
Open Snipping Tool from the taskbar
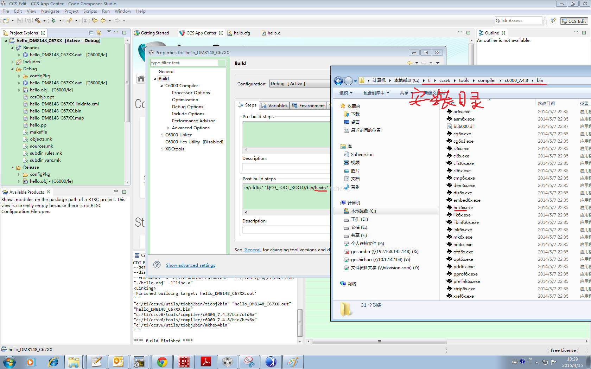[x=249, y=362]
